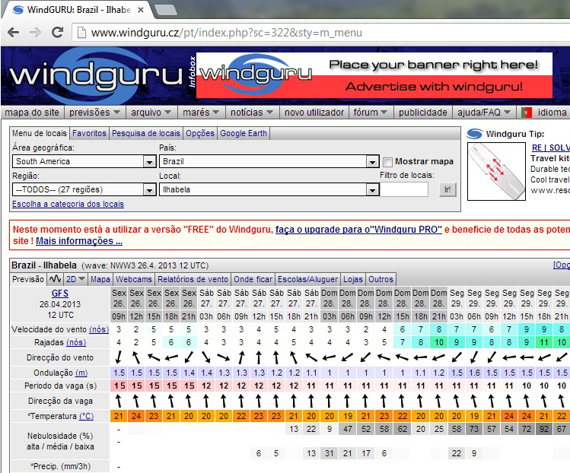Switch to the 'Webcams' tab
The width and height of the screenshot is (570, 473).
[134, 279]
